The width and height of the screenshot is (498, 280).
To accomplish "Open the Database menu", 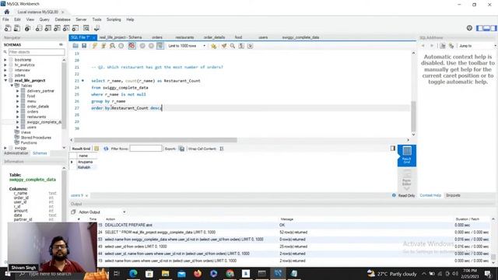I will click(x=62, y=19).
